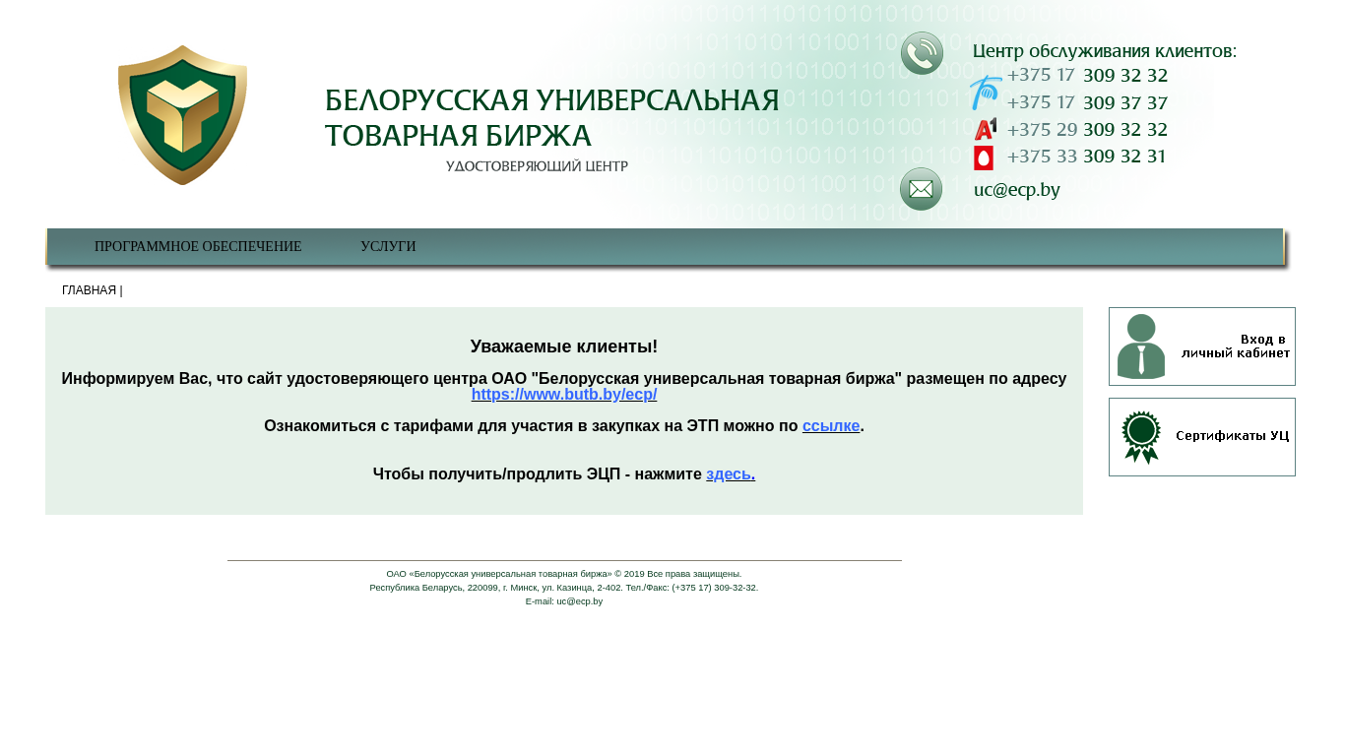This screenshot has width=1345, height=756.
Task: Click footer copyright line ОАО «Белорусская универсальная товарная биржа»
Action: (x=564, y=574)
